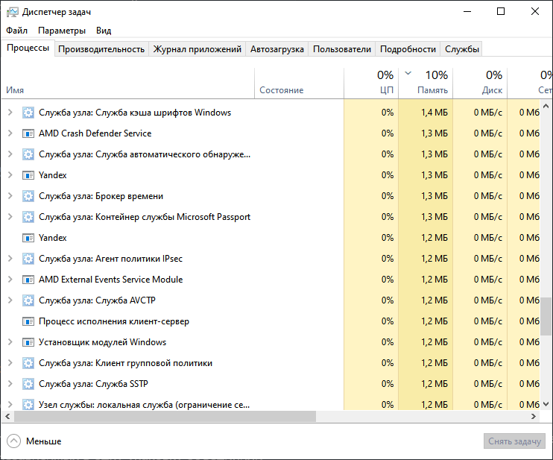Select Процесс исполнения клиент-сервер row text

click(x=114, y=321)
